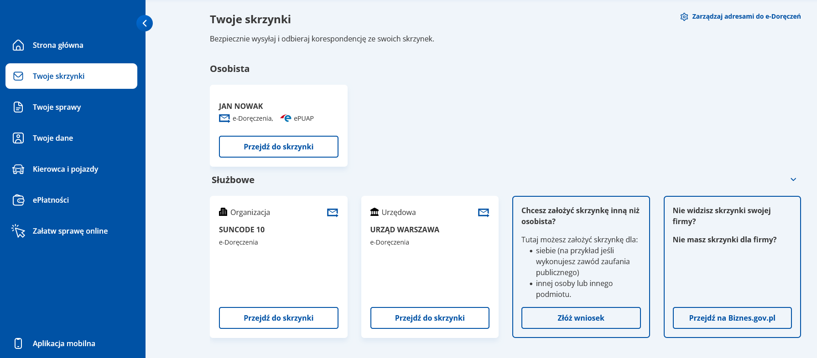817x358 pixels.
Task: Click the person icon beside Twoje dane
Action: 18,138
